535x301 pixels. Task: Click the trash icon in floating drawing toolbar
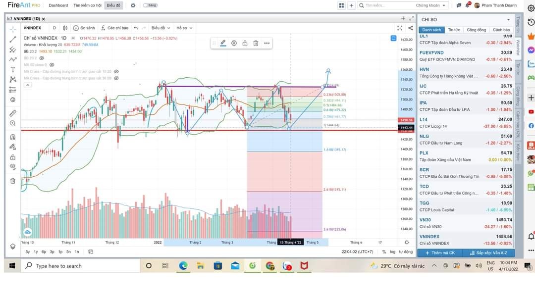(256, 43)
